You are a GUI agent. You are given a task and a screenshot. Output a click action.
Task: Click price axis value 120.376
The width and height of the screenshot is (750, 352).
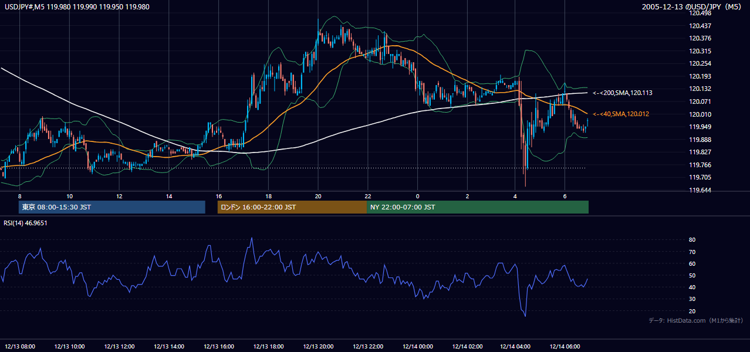[700, 38]
